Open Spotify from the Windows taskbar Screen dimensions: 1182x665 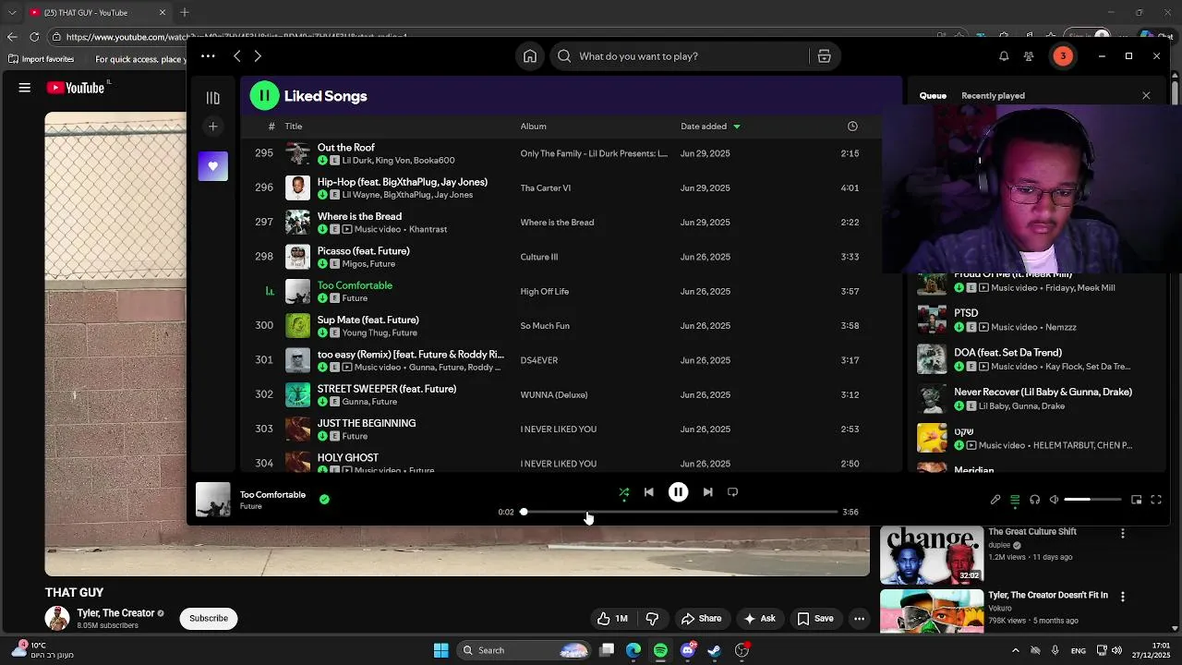tap(660, 650)
